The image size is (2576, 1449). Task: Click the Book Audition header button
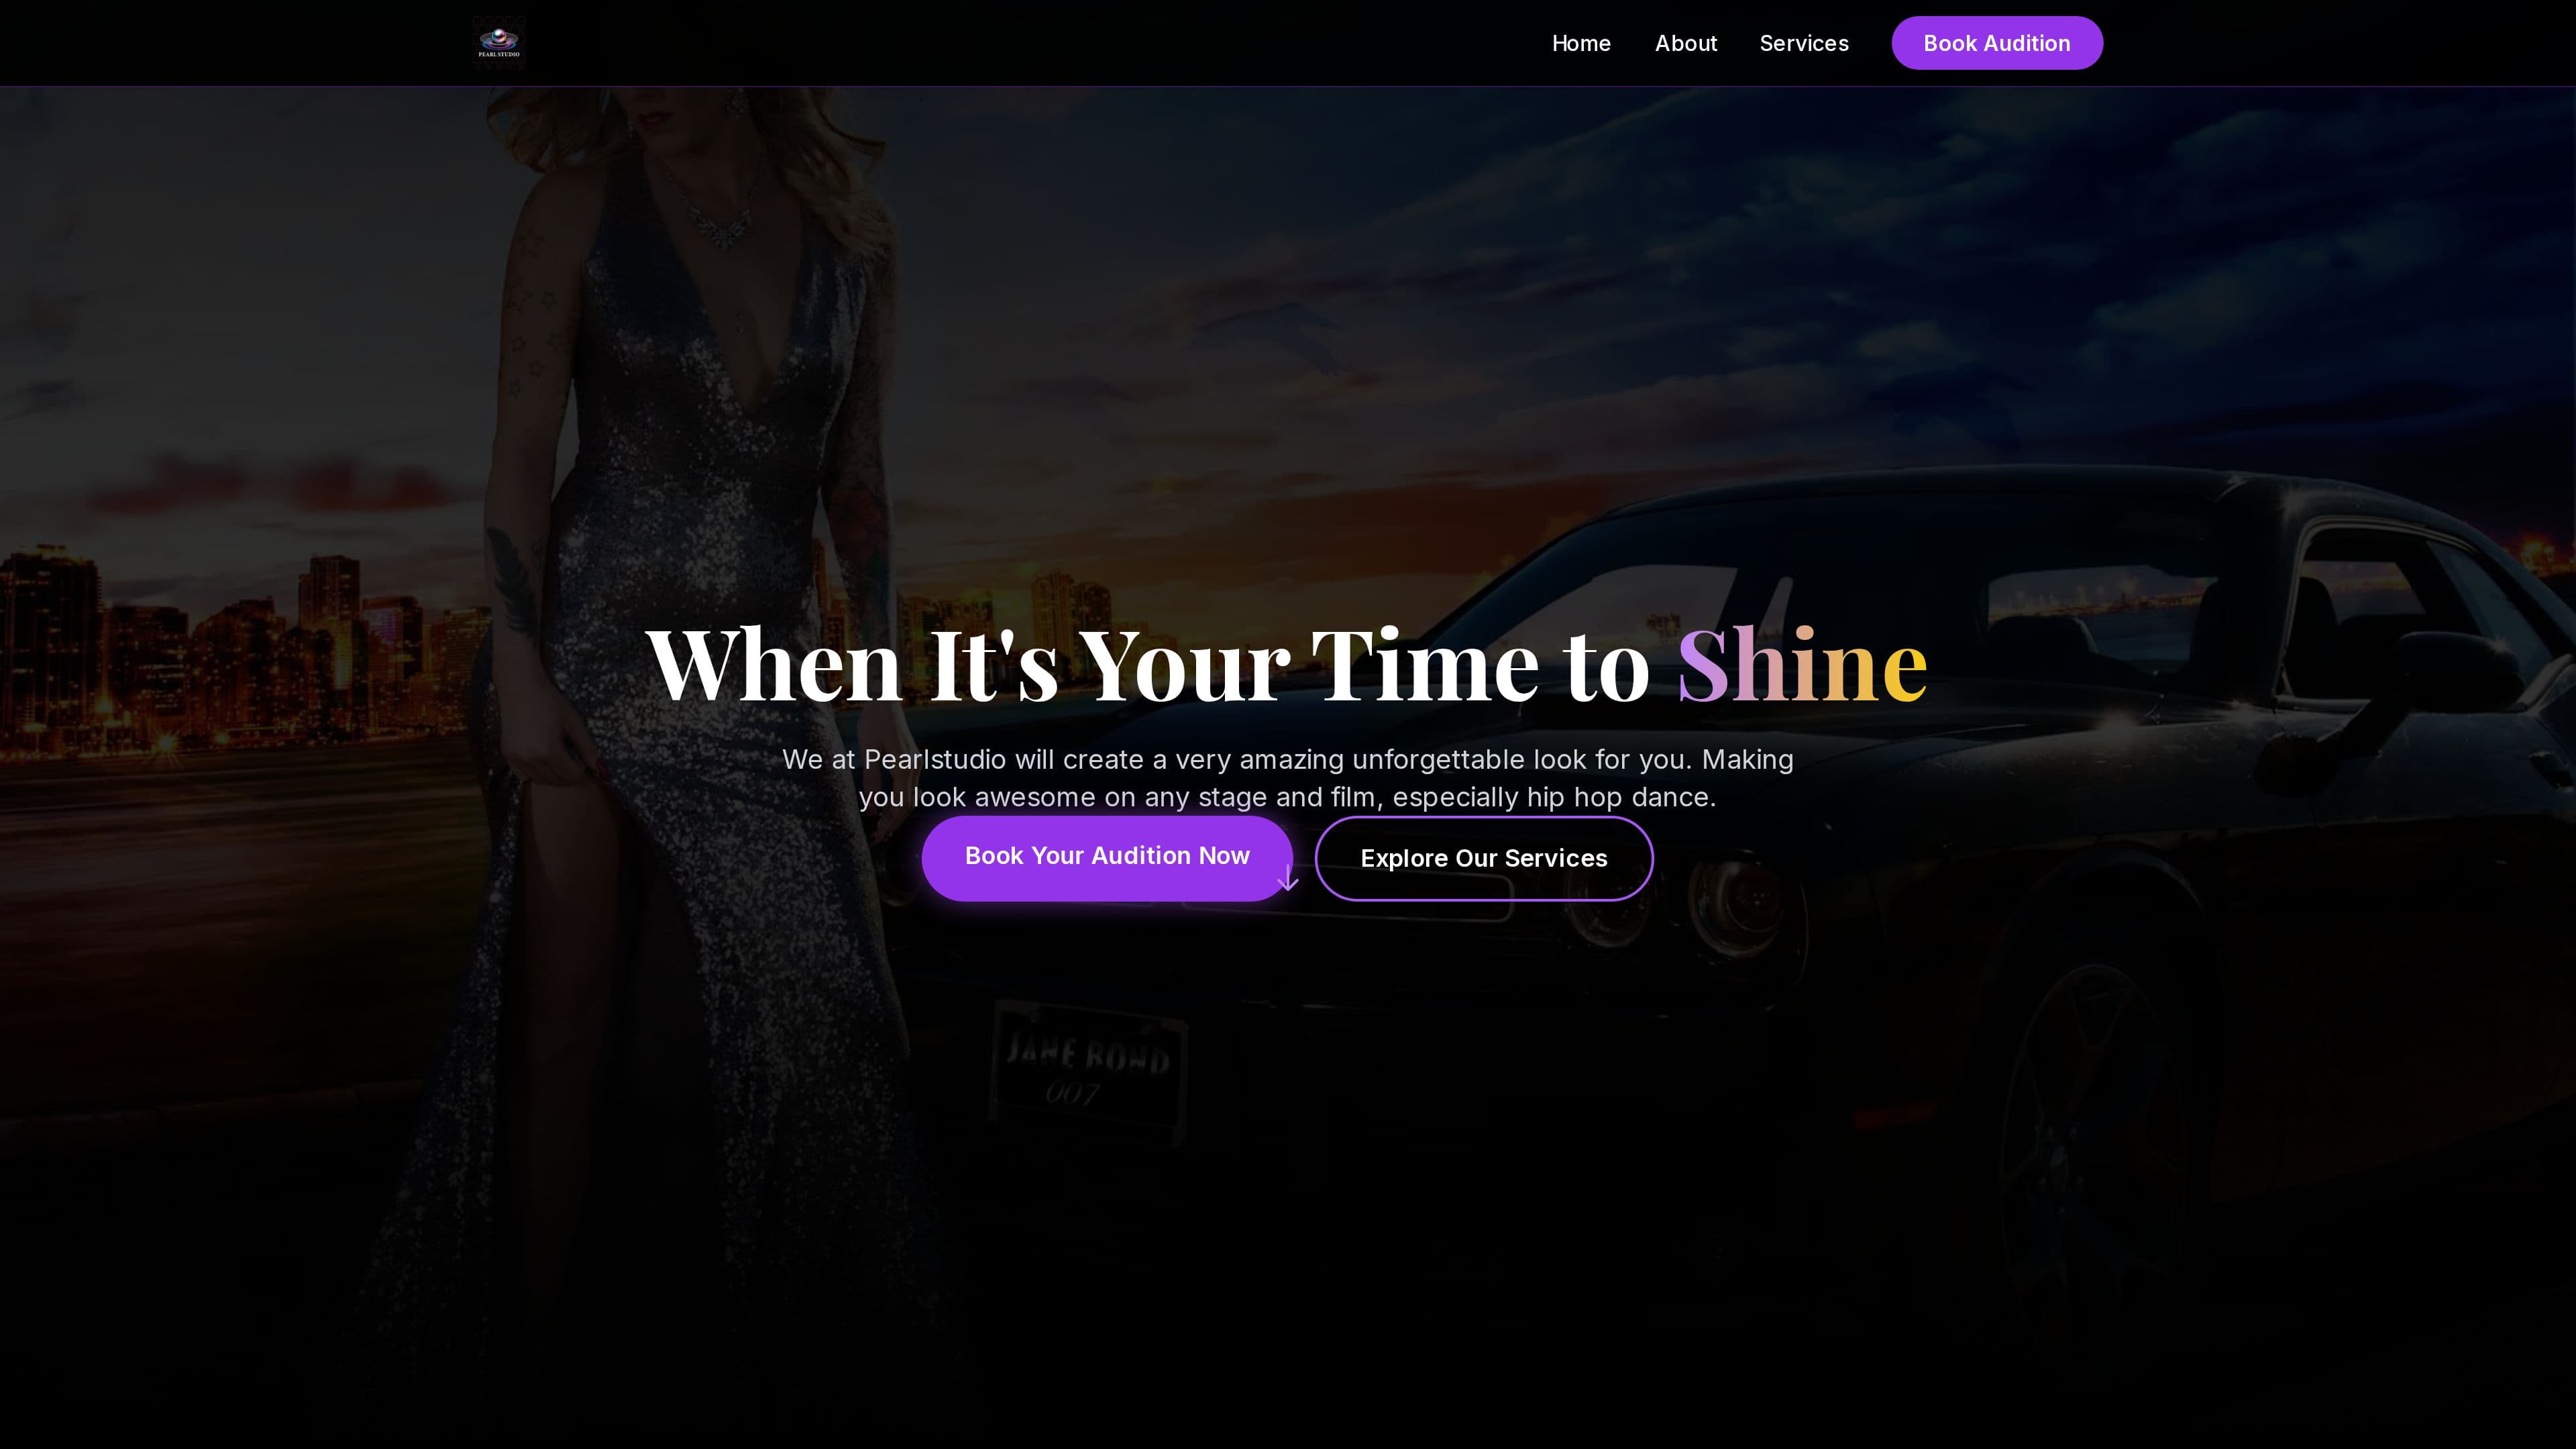point(1997,43)
